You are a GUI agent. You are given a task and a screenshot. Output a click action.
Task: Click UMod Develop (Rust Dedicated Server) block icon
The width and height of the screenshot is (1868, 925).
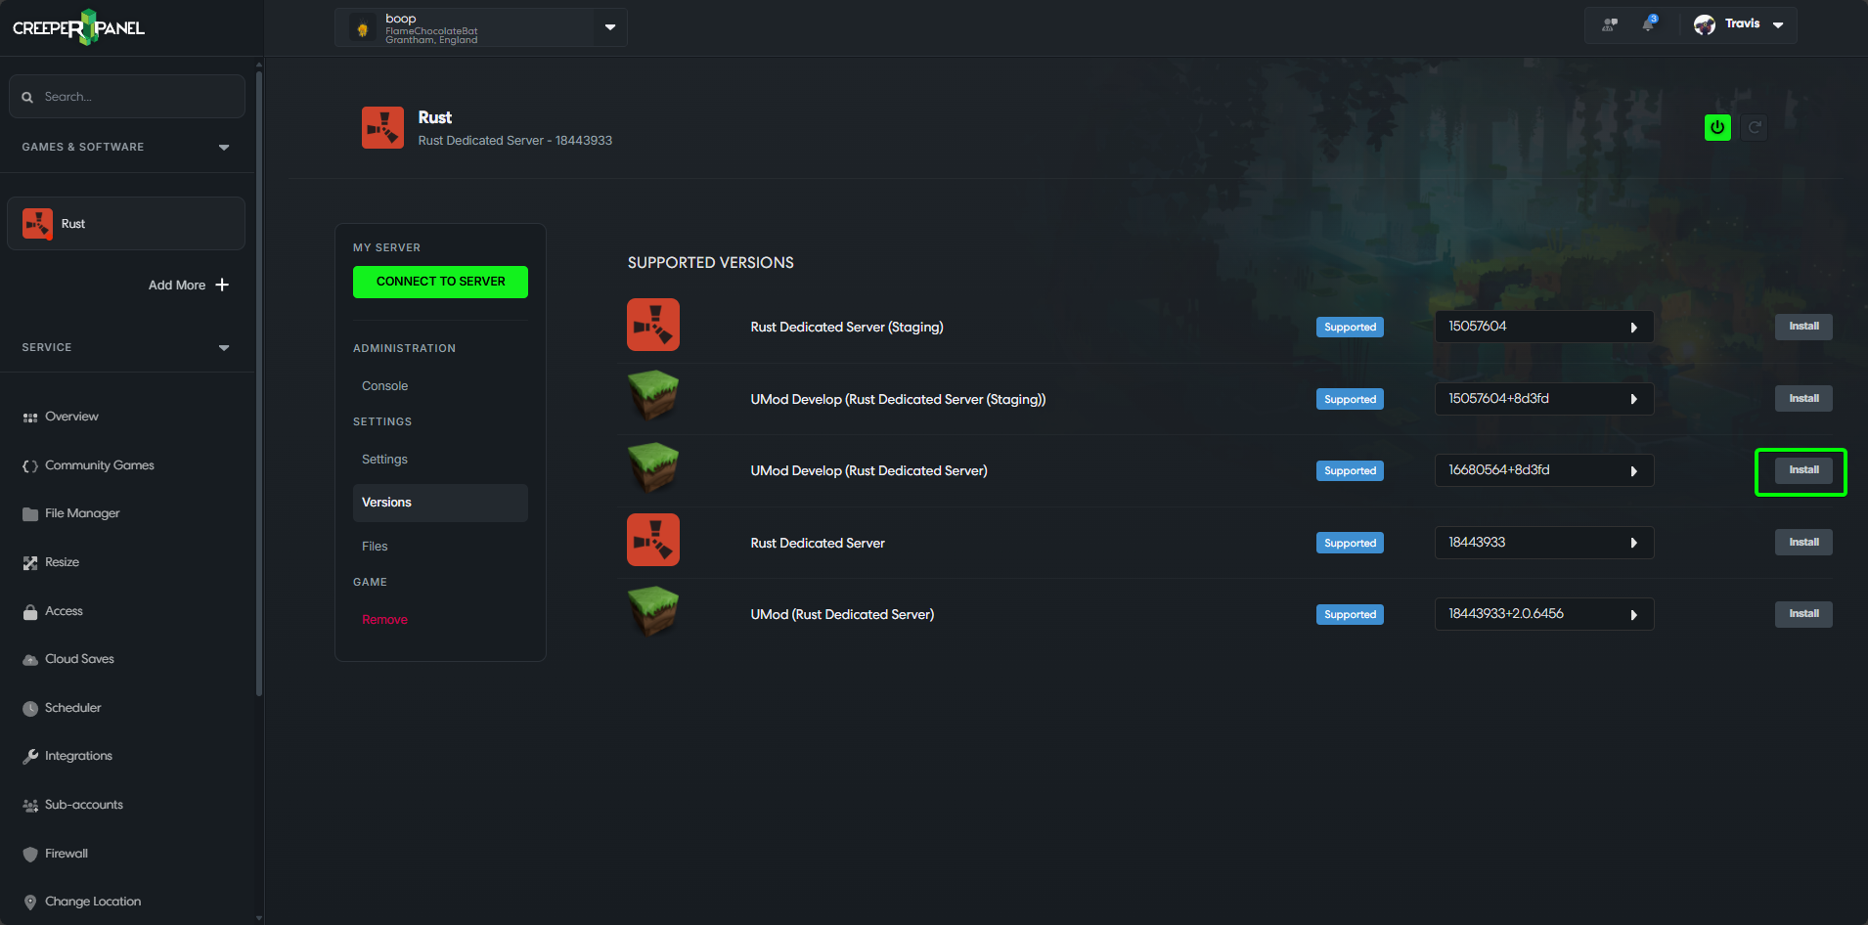(653, 467)
